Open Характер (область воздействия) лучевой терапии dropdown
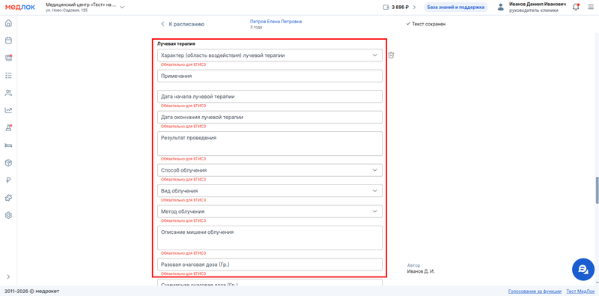The image size is (599, 296). click(270, 55)
